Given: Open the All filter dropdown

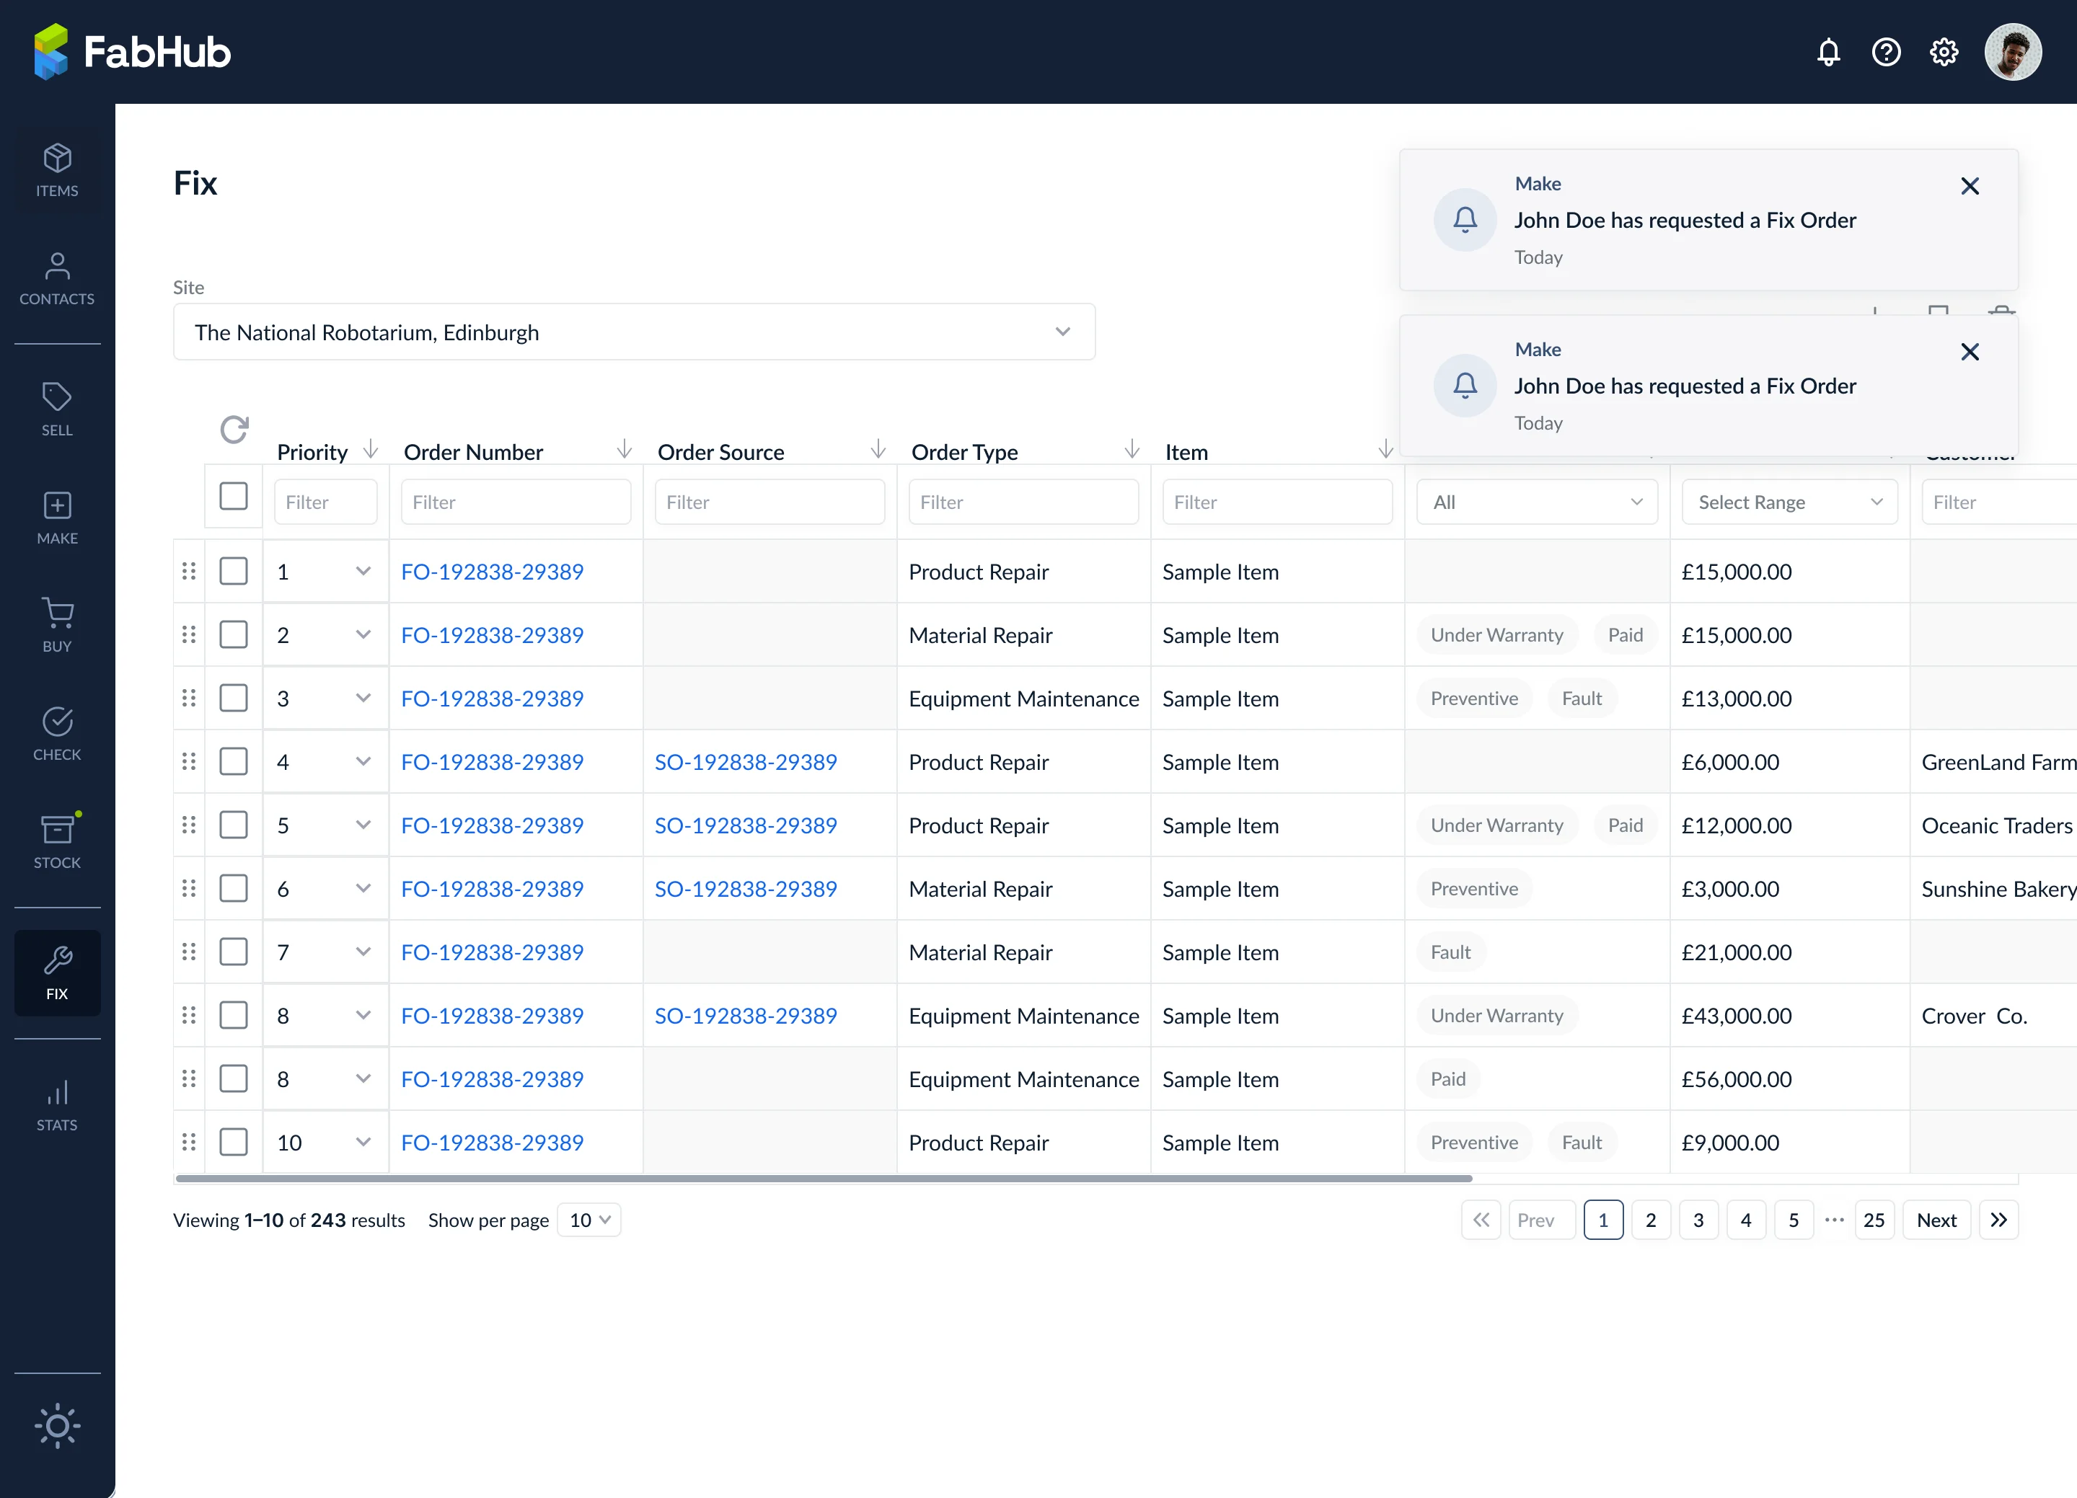Looking at the screenshot, I should 1537,502.
